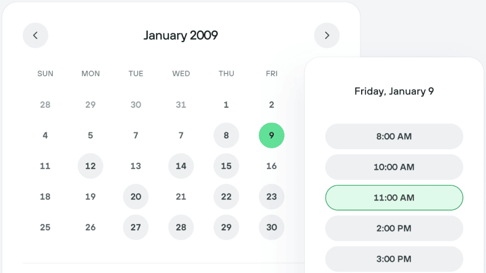Go to the previous month
The width and height of the screenshot is (486, 273).
(x=35, y=36)
